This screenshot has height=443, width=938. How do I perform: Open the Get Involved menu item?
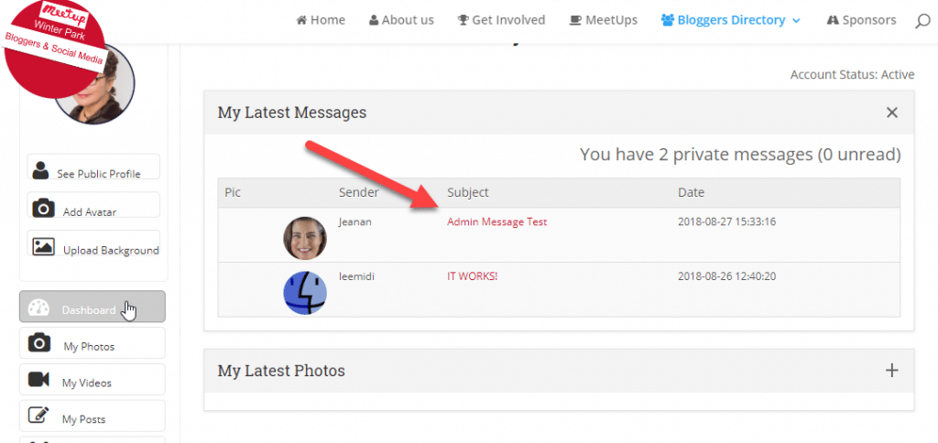coord(508,20)
